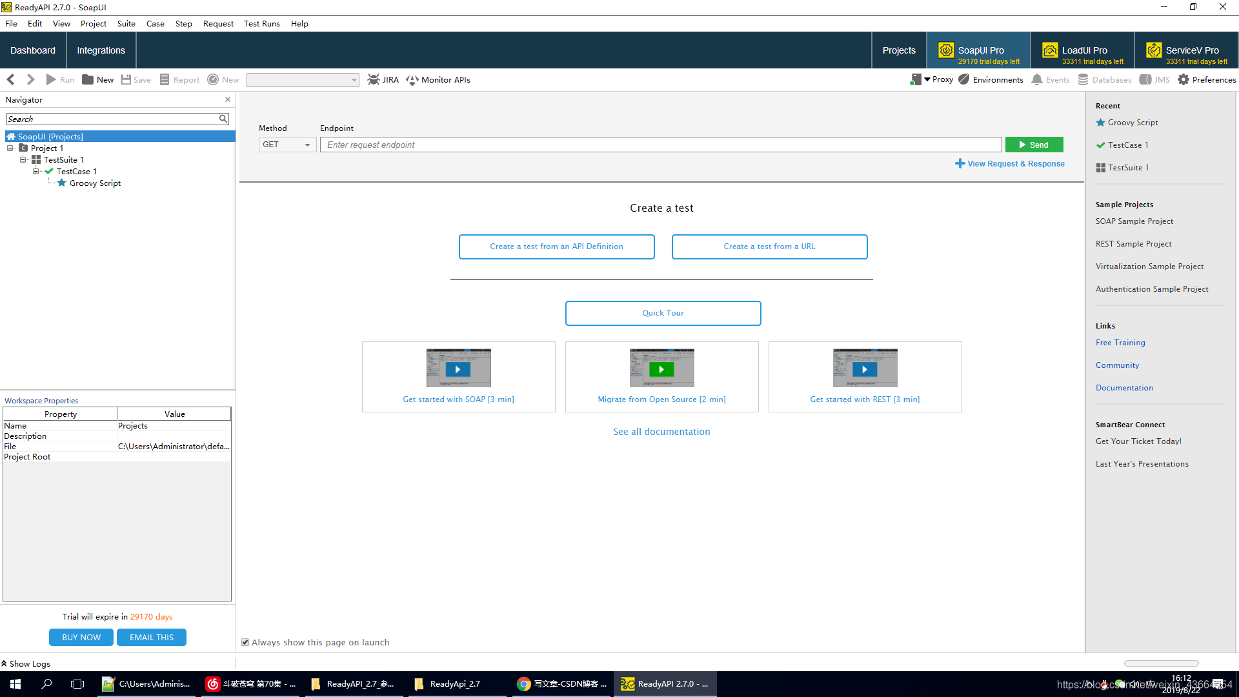The height and width of the screenshot is (697, 1239).
Task: Click the Endpoint input field
Action: click(x=661, y=145)
